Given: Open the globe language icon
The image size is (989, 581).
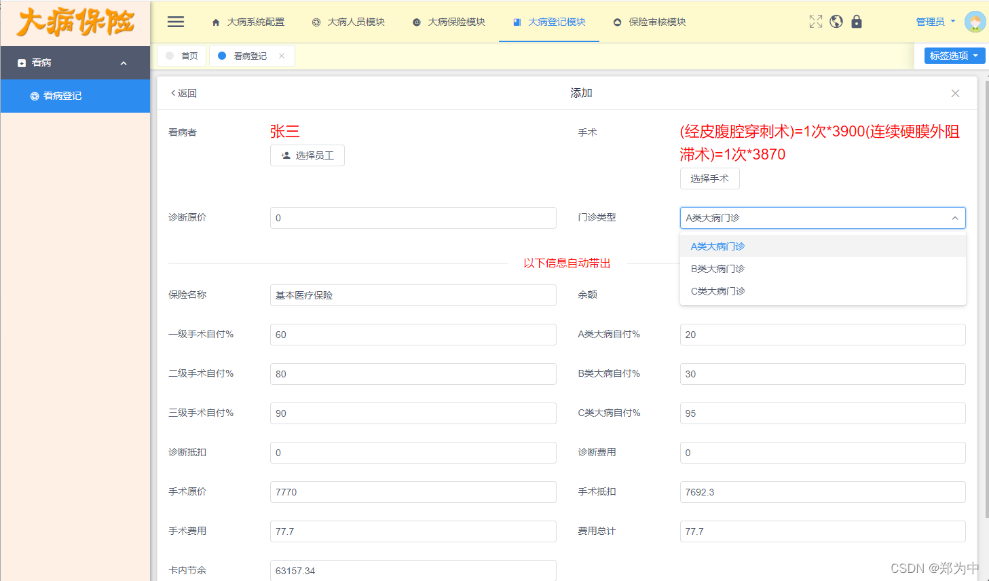Looking at the screenshot, I should click(x=836, y=21).
